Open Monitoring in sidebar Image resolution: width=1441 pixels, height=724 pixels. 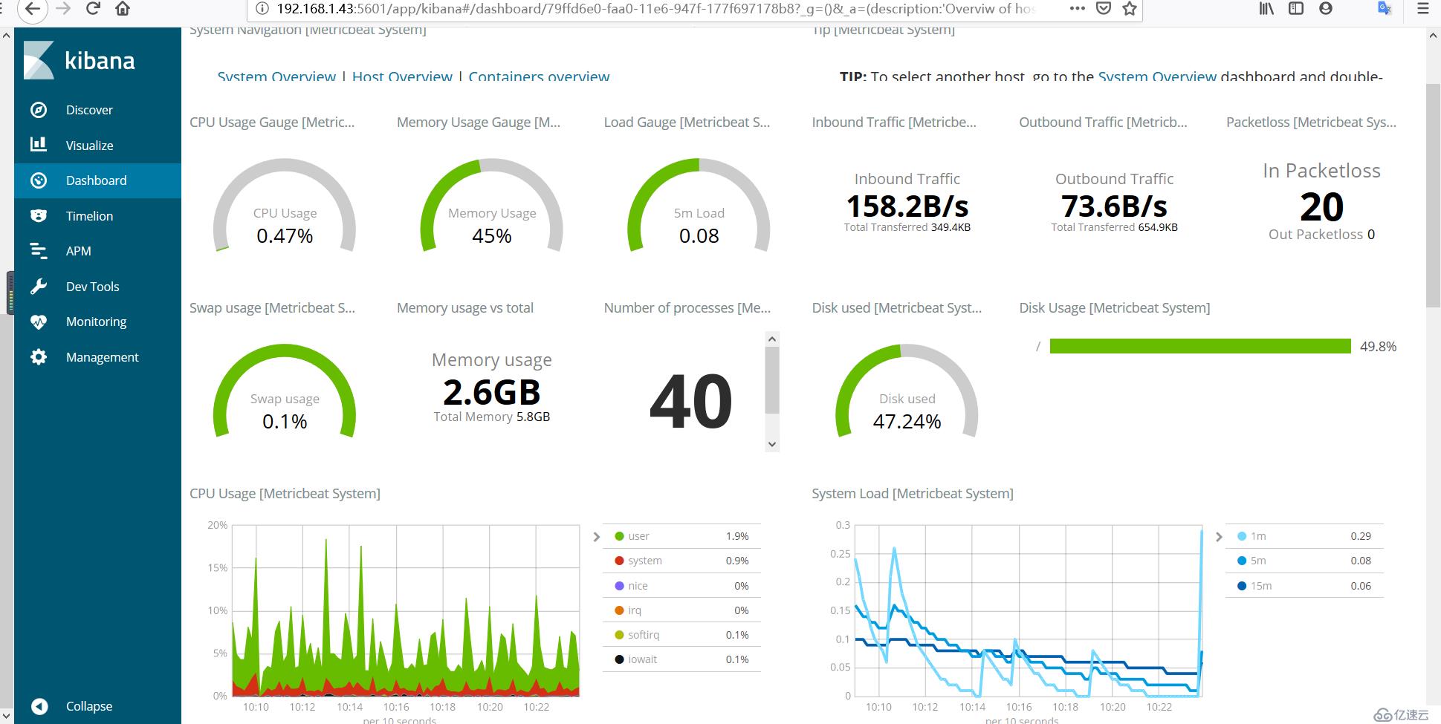[96, 322]
